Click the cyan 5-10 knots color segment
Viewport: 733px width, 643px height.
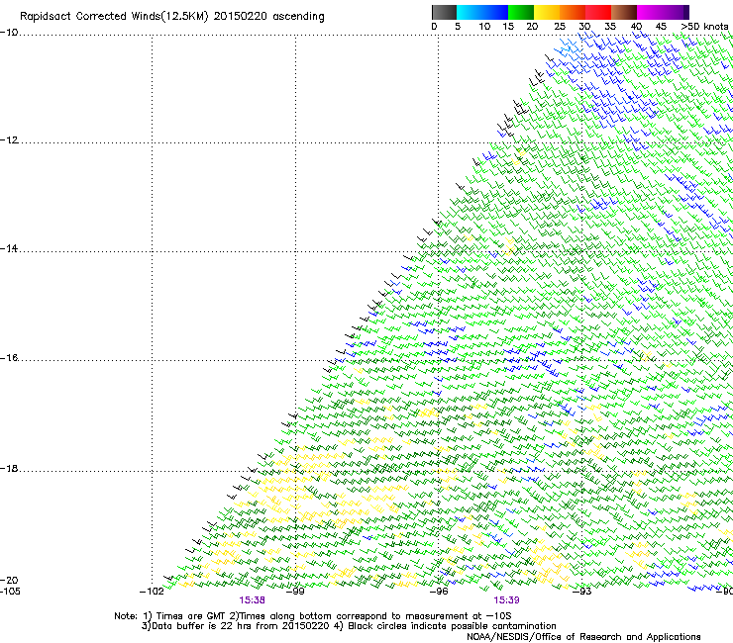pos(470,12)
